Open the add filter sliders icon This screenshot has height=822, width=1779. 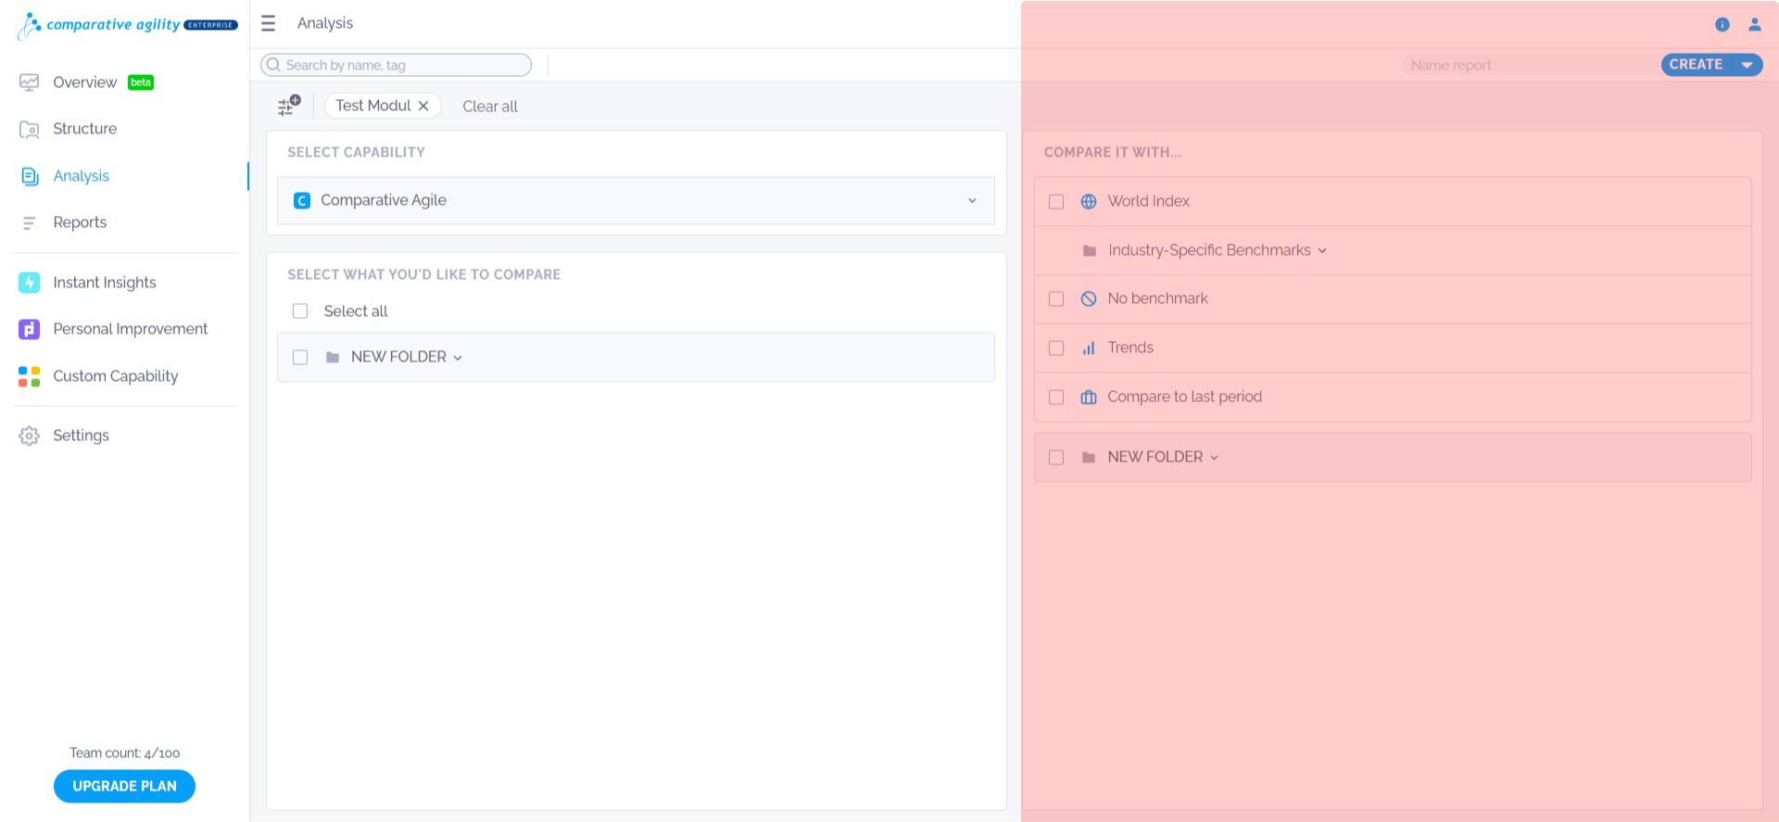[x=289, y=106]
